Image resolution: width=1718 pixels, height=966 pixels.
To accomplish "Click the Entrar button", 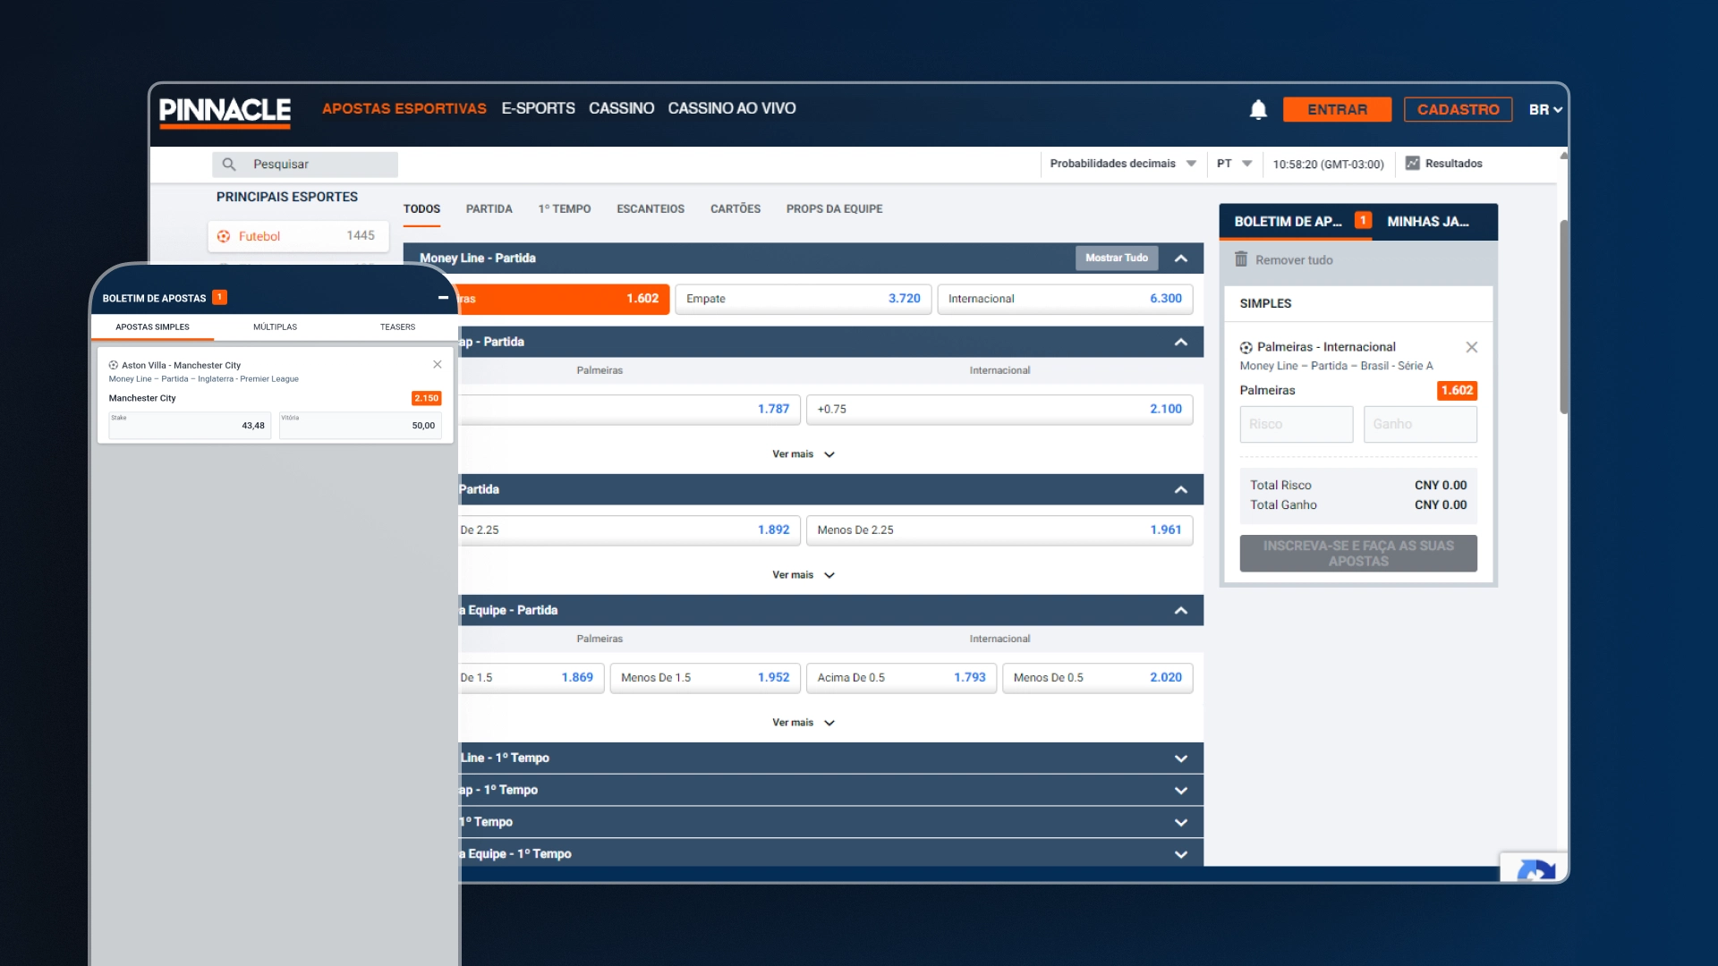I will 1337,109.
